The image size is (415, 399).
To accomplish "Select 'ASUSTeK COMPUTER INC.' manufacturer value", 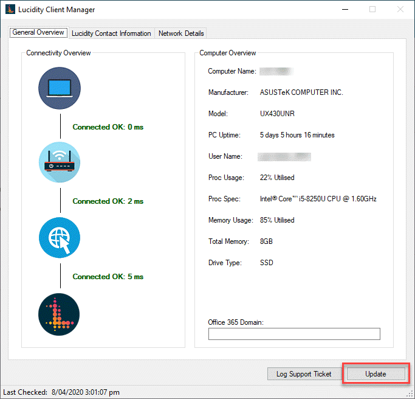I will click(301, 92).
